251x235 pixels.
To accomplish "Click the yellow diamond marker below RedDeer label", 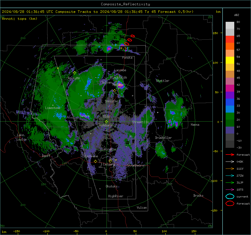I will pyautogui.click(x=115, y=91).
